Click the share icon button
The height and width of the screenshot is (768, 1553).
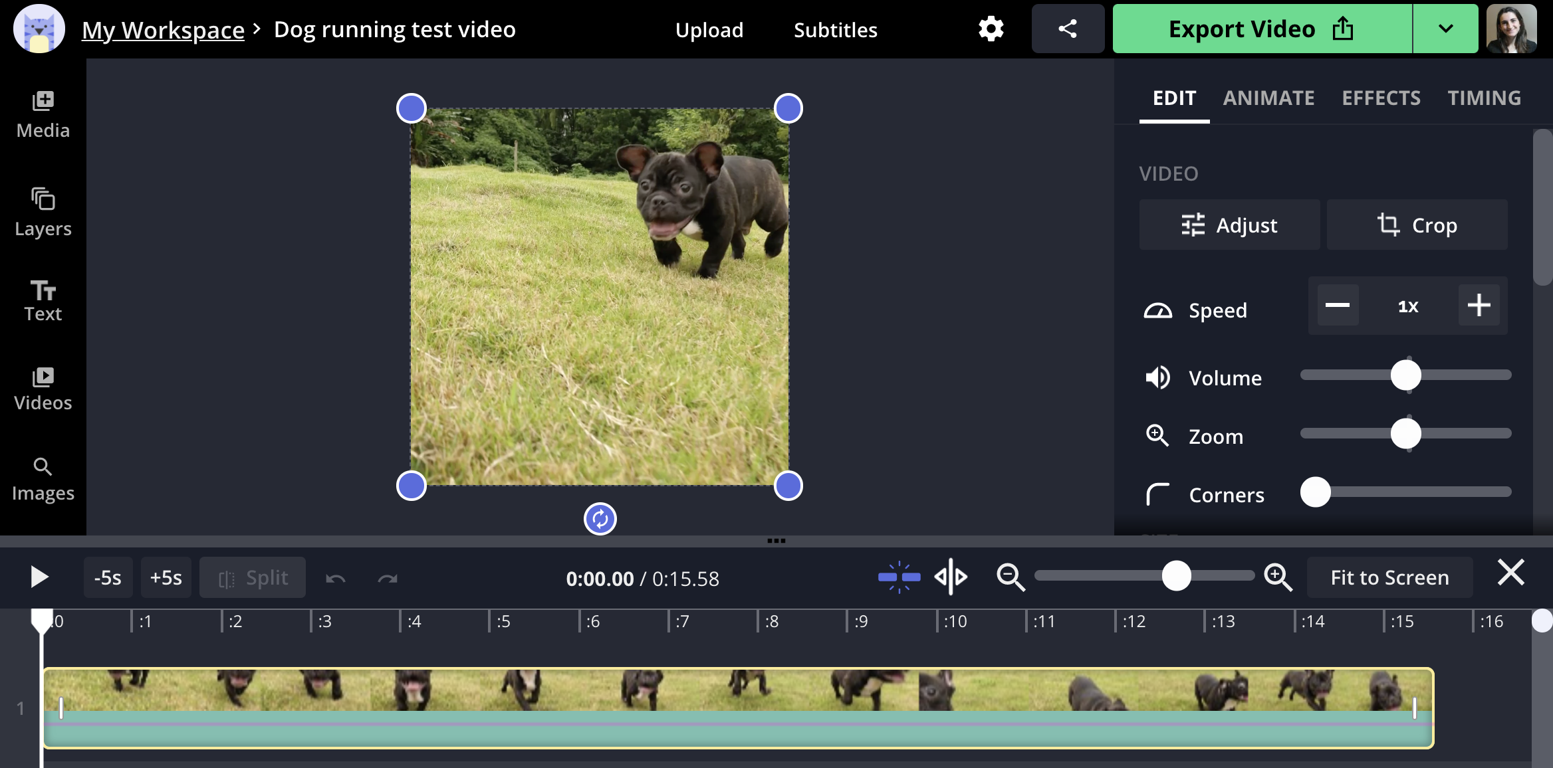[x=1068, y=29]
